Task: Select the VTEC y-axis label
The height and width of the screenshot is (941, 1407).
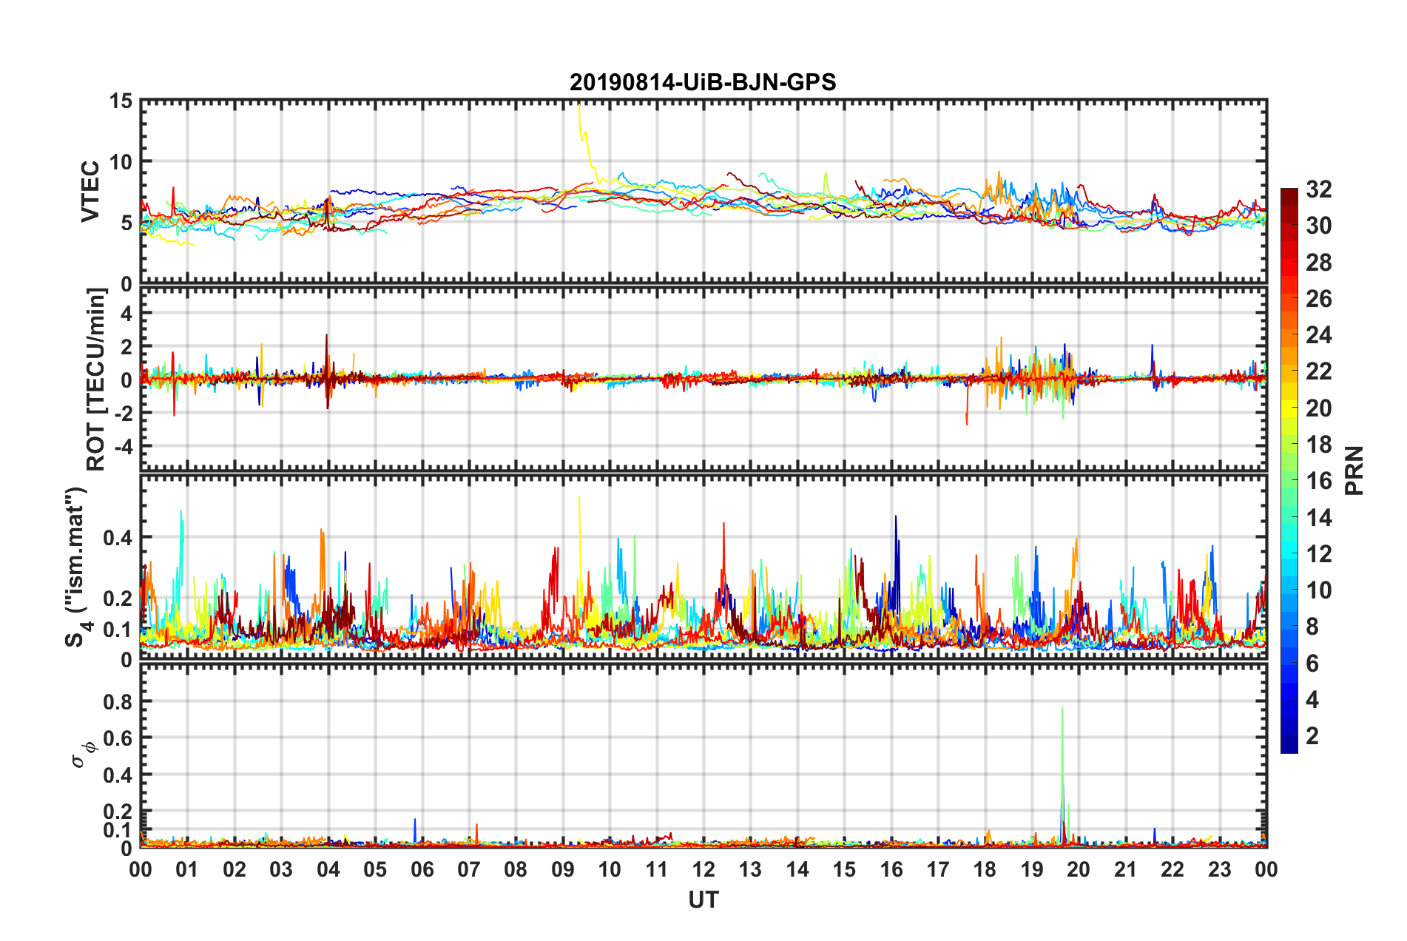Action: tap(90, 191)
